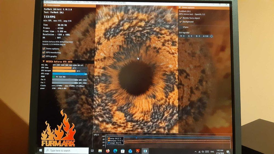Click the GPU stress test - OpenGL 3.2 text
The width and height of the screenshot is (274, 154).
point(192,14)
